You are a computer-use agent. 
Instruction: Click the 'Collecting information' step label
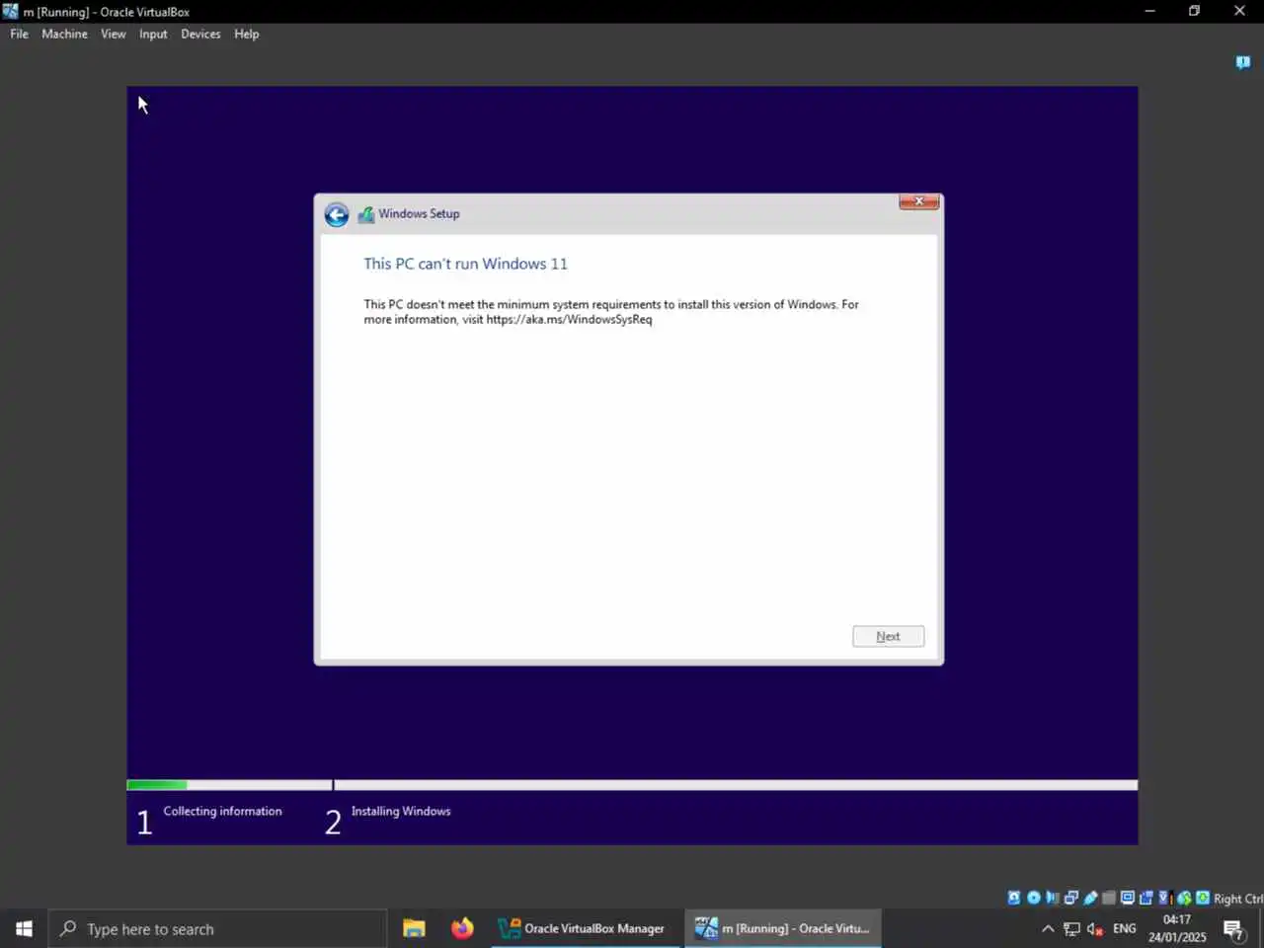tap(222, 811)
